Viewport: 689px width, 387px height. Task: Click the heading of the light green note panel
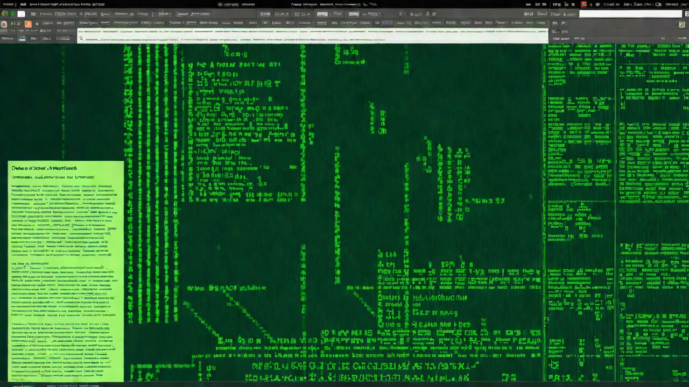coord(44,168)
